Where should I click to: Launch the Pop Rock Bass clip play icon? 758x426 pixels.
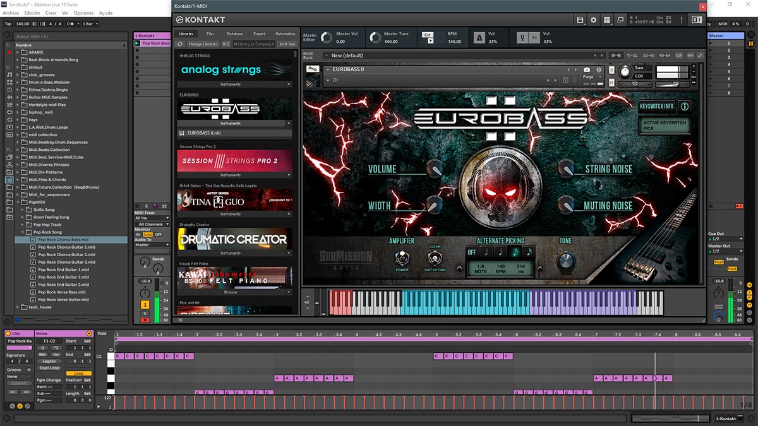tap(137, 44)
